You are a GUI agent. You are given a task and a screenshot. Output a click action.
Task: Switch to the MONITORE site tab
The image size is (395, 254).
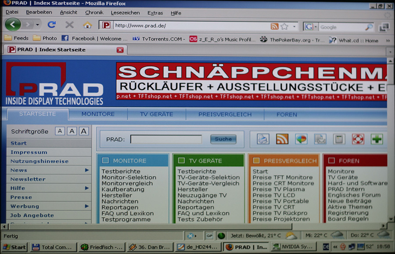click(x=98, y=114)
